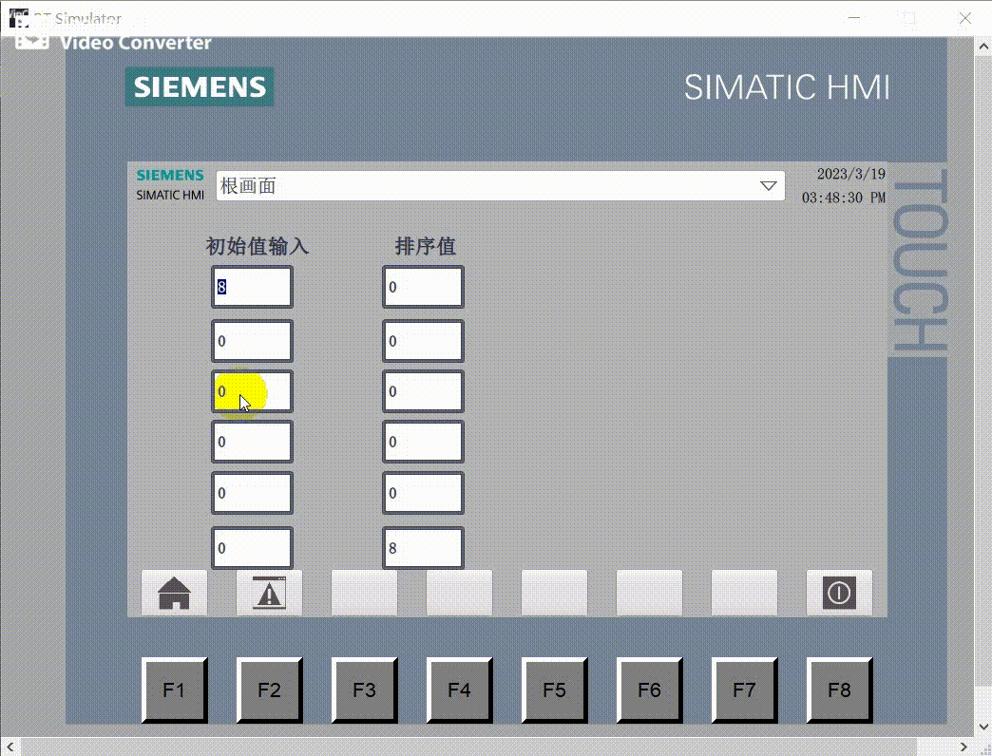The width and height of the screenshot is (992, 756).
Task: Click the fourth 初始值输入 input field
Action: pos(252,442)
